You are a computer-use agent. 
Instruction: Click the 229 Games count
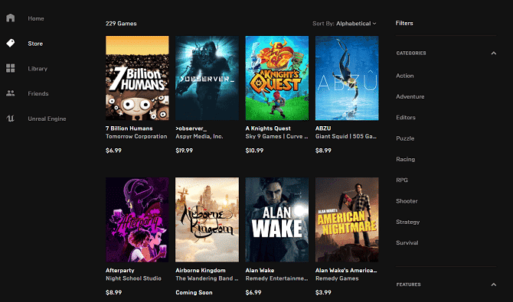click(x=121, y=24)
